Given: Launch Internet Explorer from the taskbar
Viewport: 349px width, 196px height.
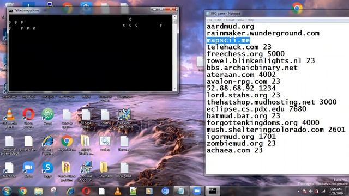Looking at the screenshot, I should tap(70, 191).
